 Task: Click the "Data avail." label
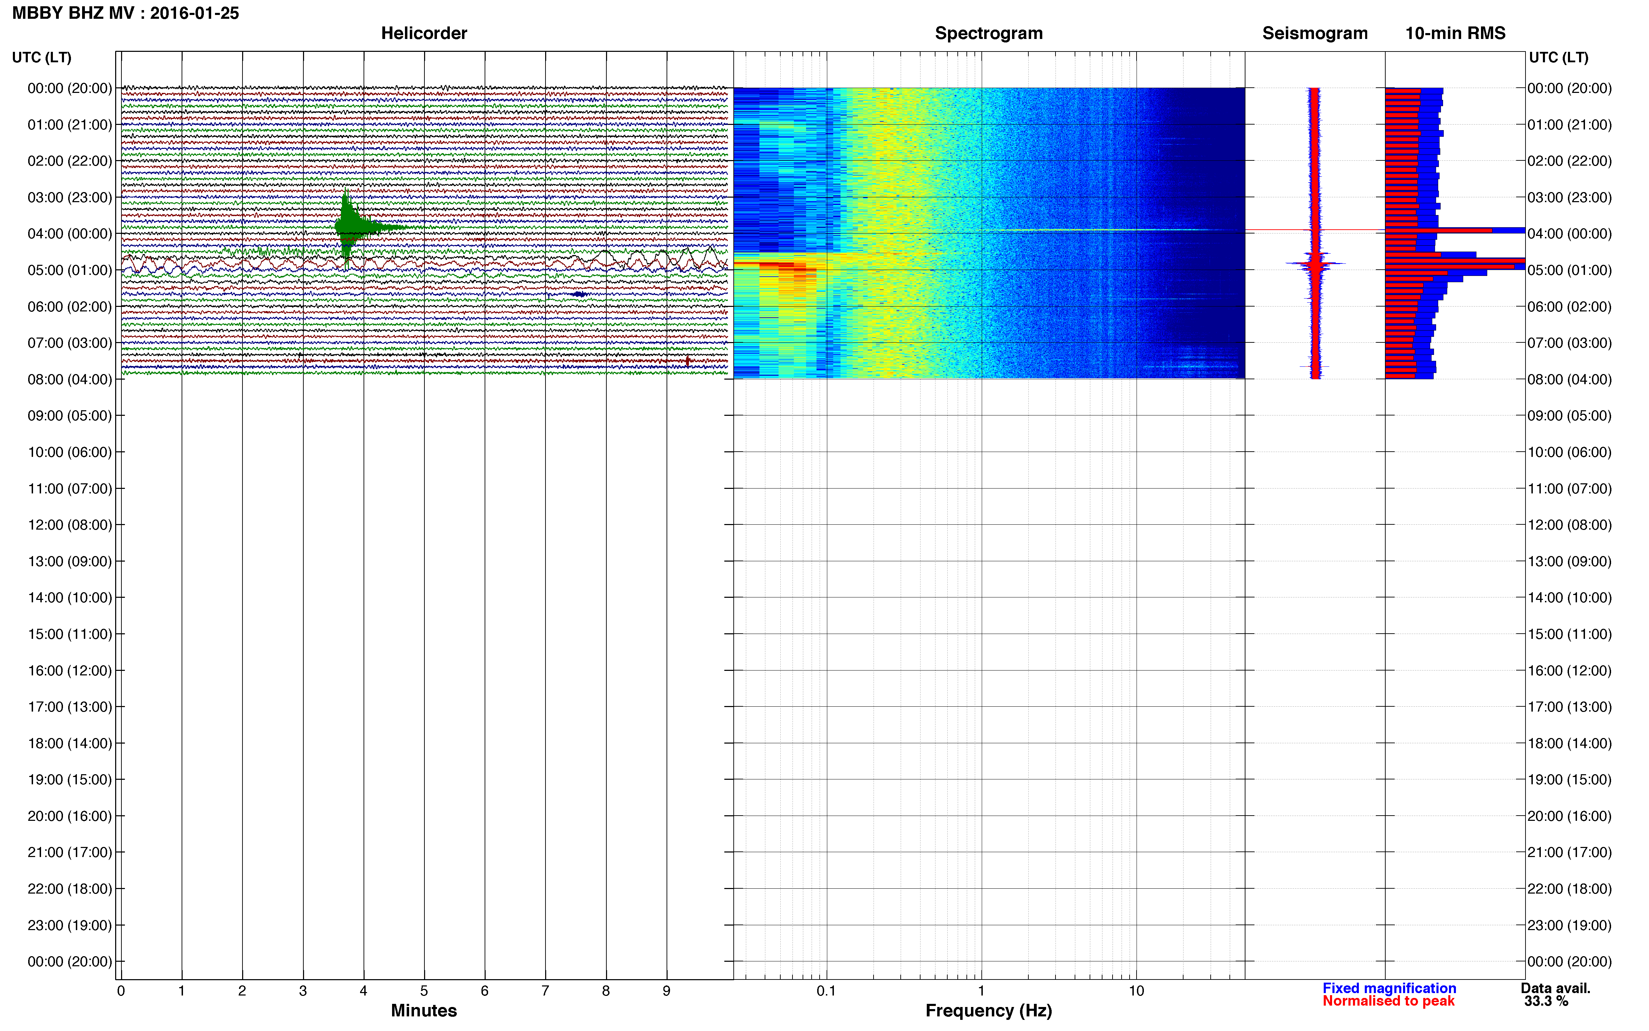[x=1556, y=988]
